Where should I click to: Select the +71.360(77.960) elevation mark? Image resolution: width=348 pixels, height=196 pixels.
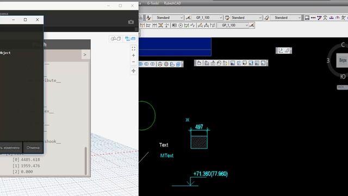pyautogui.click(x=210, y=174)
